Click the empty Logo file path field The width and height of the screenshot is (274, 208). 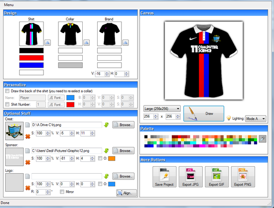[66, 176]
